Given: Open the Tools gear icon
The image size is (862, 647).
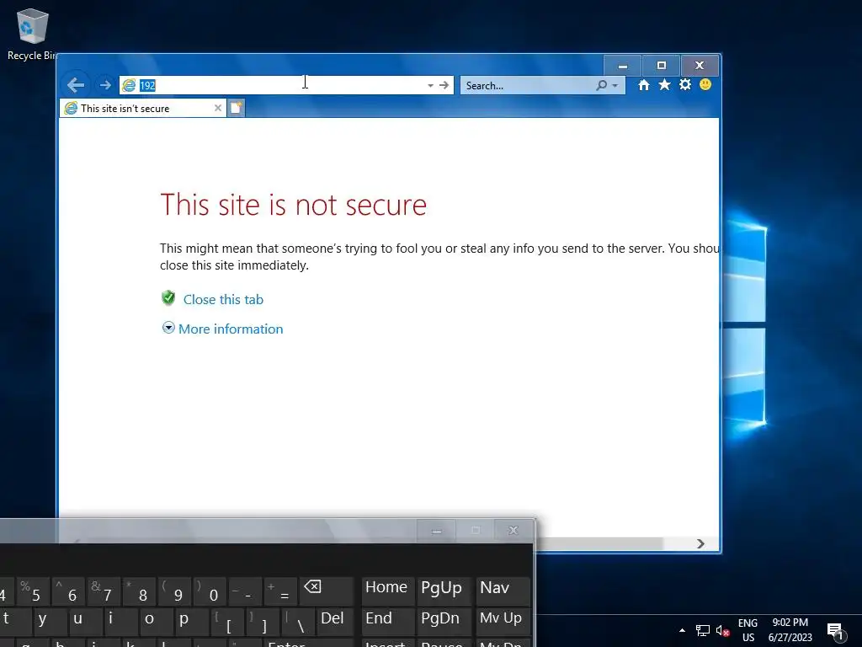Looking at the screenshot, I should pyautogui.click(x=685, y=85).
